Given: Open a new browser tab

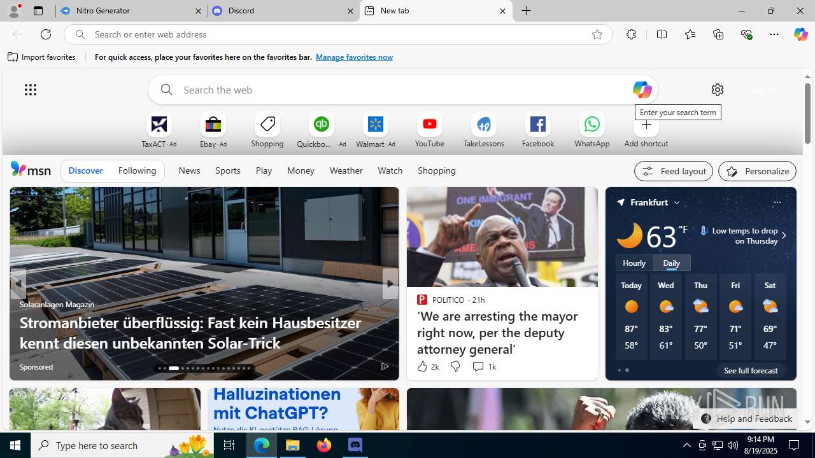Looking at the screenshot, I should point(527,11).
